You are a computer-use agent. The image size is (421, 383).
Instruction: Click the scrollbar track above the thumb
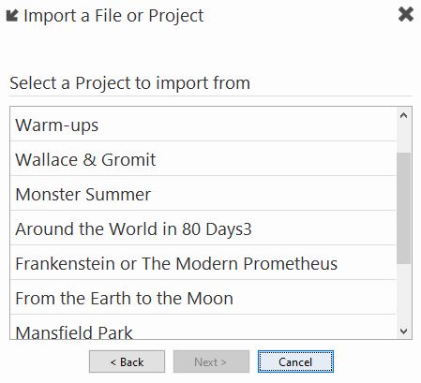(x=403, y=138)
